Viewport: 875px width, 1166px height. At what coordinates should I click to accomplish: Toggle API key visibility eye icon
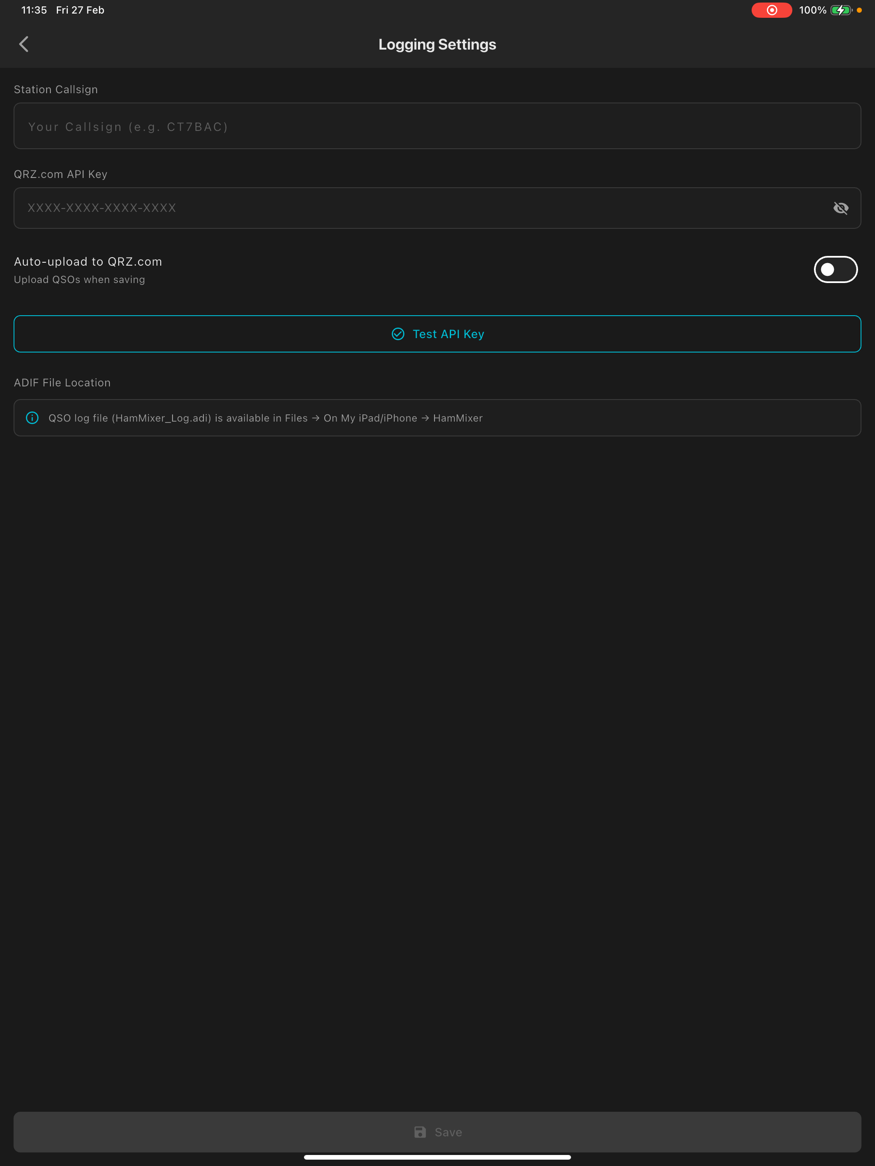[841, 208]
